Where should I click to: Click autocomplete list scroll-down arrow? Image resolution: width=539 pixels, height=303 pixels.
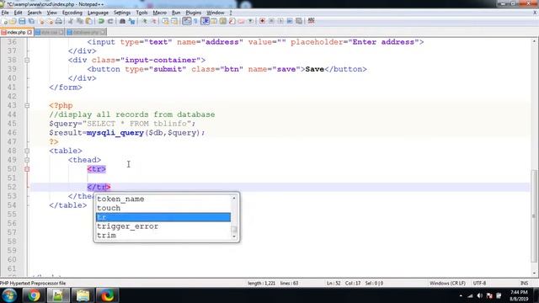click(234, 237)
